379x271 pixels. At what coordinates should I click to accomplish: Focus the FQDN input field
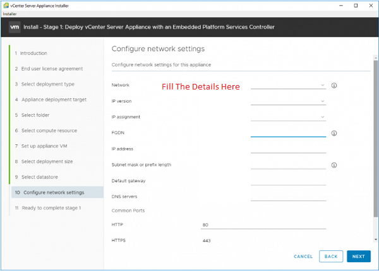289,133
